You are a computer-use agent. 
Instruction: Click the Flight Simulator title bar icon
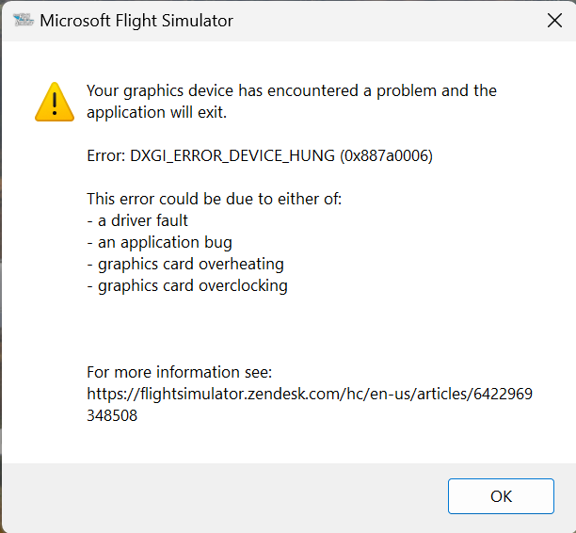tap(23, 20)
